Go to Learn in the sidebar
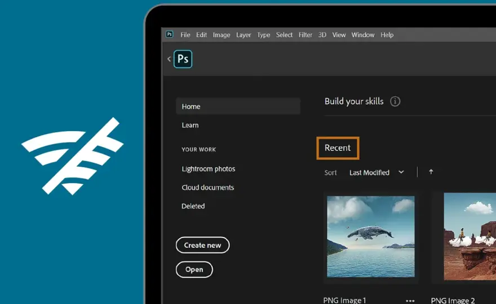The height and width of the screenshot is (304, 496). point(190,125)
